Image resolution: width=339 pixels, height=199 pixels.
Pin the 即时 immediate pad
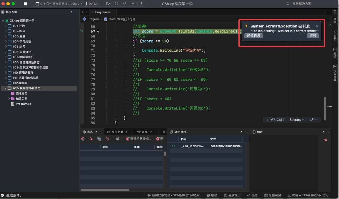[x=324, y=132]
